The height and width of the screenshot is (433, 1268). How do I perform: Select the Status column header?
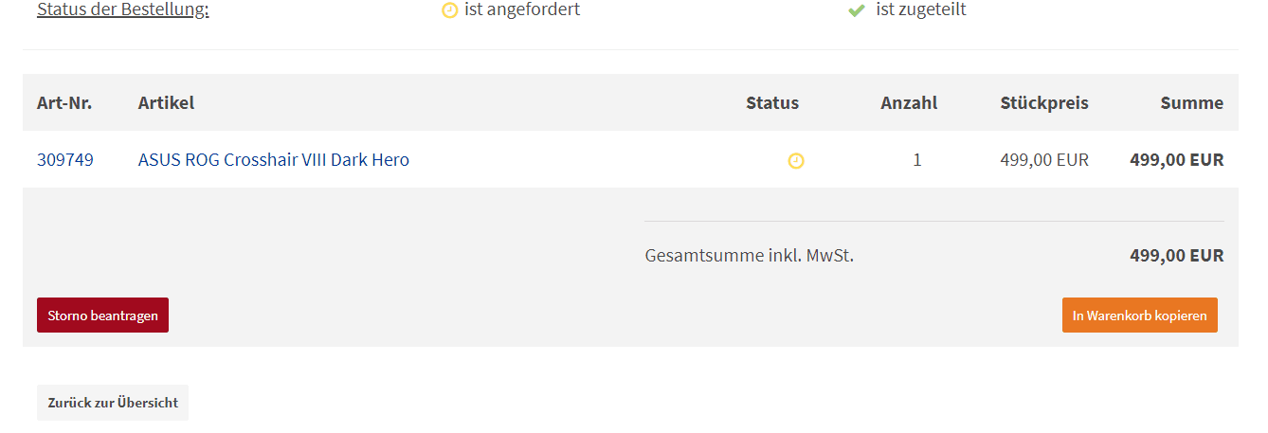(x=772, y=103)
